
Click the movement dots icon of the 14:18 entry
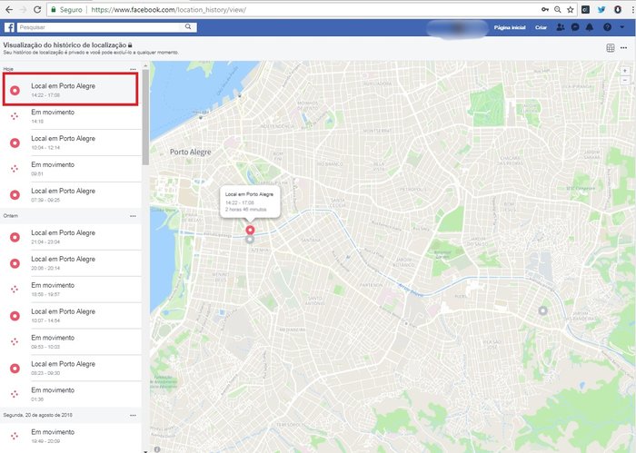(x=15, y=116)
